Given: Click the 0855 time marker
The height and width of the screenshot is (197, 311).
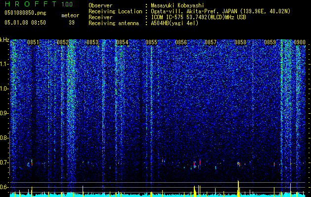Looking at the screenshot, I should (x=151, y=42).
